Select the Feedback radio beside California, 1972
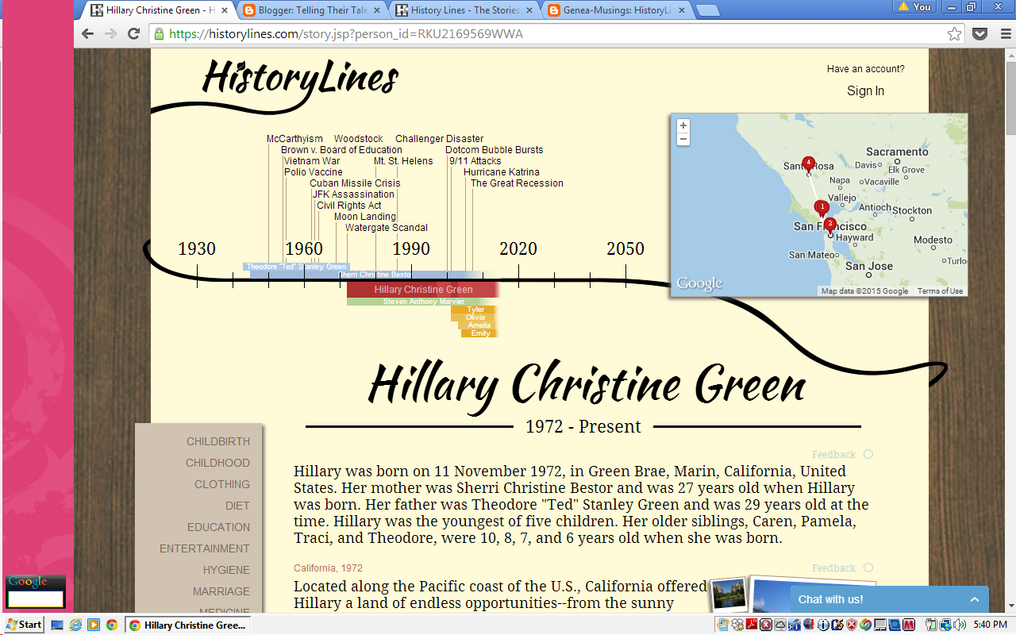The image size is (1016, 635). point(868,568)
